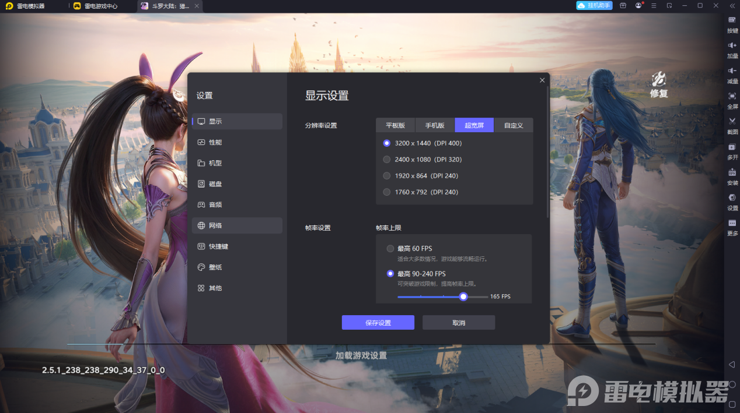The height and width of the screenshot is (413, 740).
Task: Choose 自定义 resolution tab
Action: coord(514,125)
